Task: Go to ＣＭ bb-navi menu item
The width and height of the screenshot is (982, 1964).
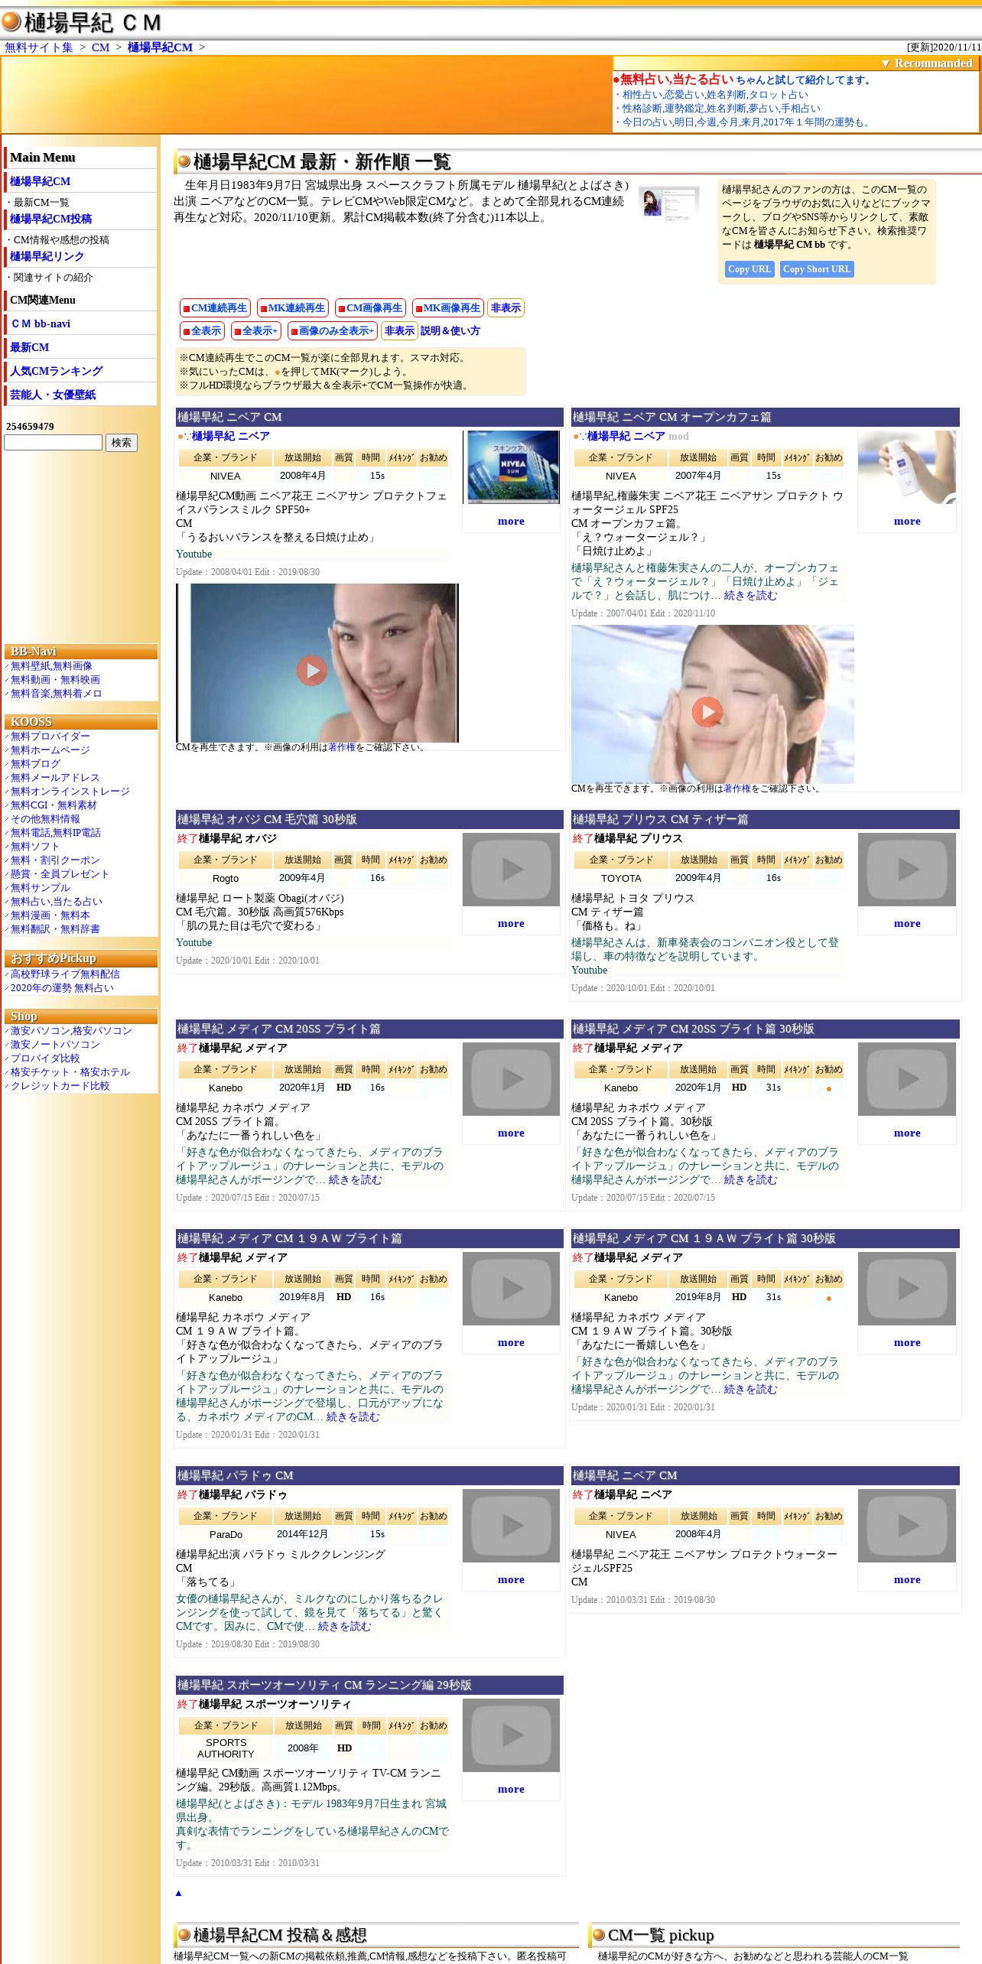Action: [x=40, y=324]
